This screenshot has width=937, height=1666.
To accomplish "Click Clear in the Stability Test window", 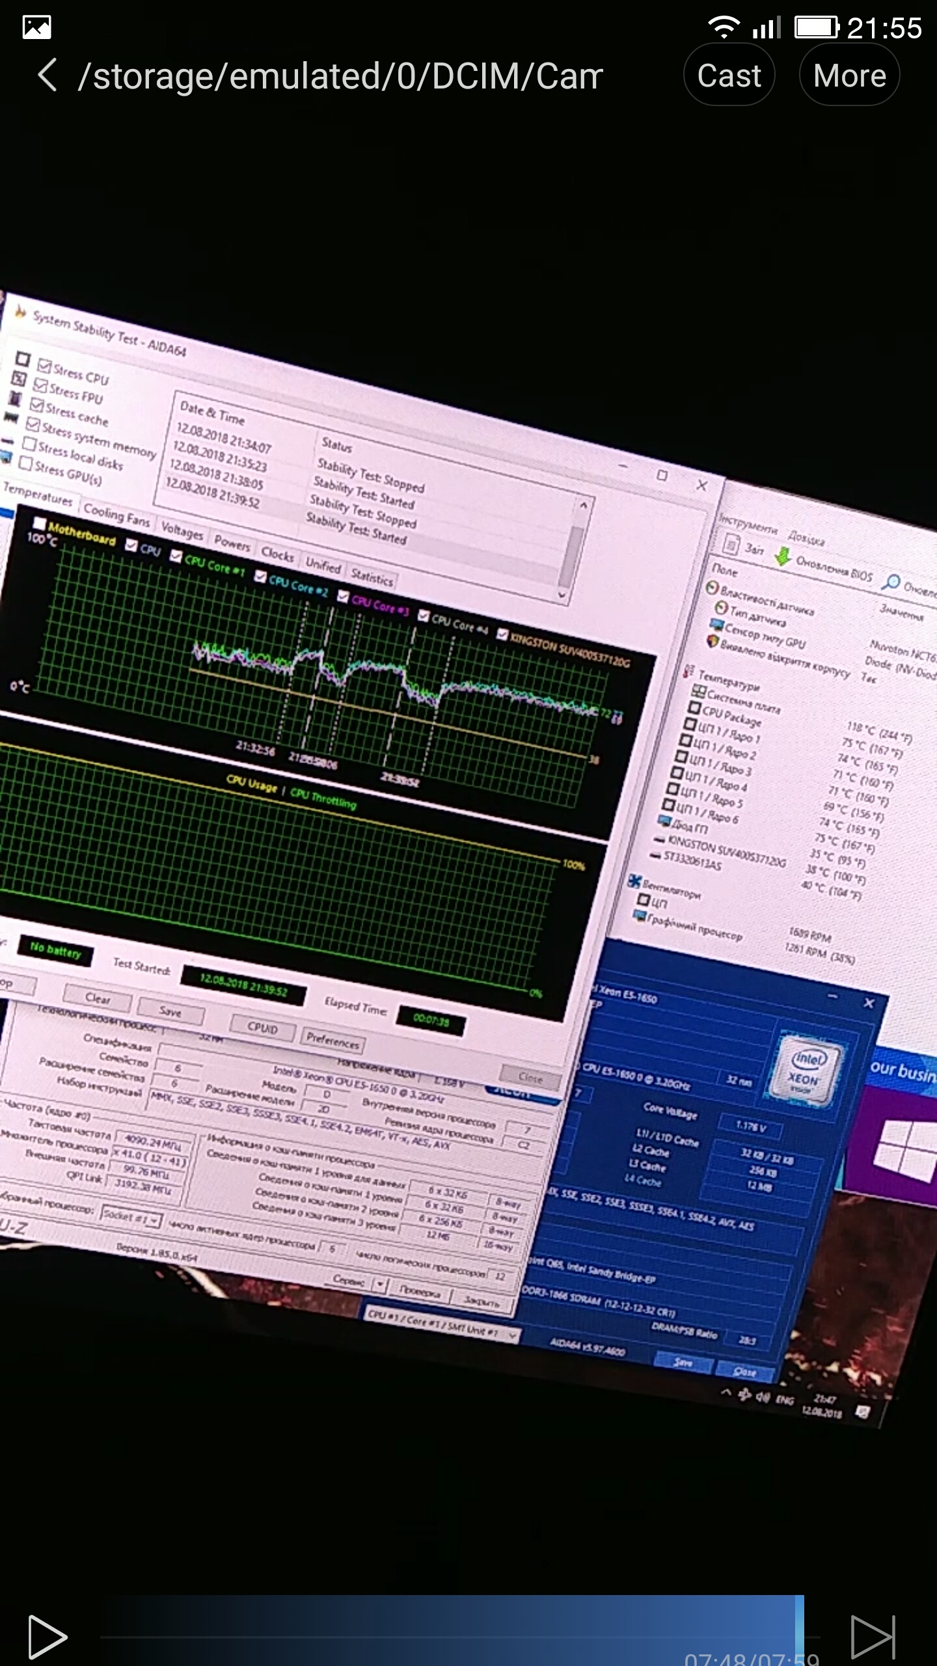I will [x=98, y=998].
